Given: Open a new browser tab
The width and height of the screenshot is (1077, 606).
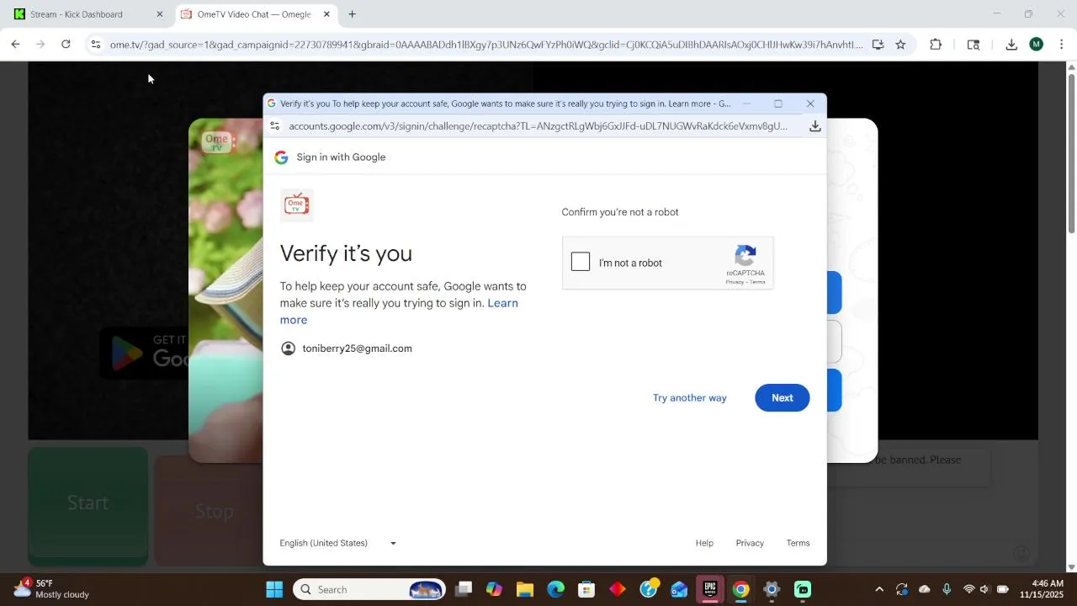Looking at the screenshot, I should [x=352, y=14].
